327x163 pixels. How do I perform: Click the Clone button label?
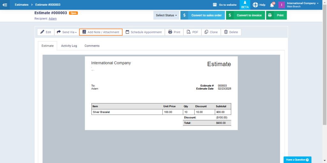pyautogui.click(x=214, y=32)
